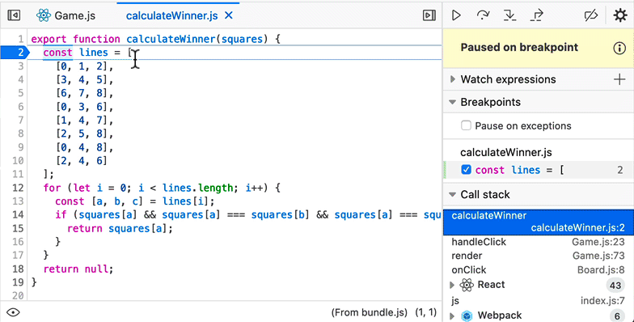Select the calculateWinner call stack frame

tap(539, 222)
